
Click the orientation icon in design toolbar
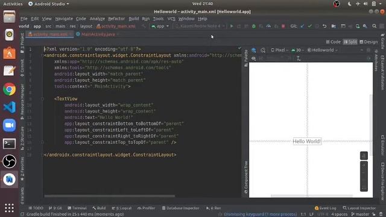[263, 50]
